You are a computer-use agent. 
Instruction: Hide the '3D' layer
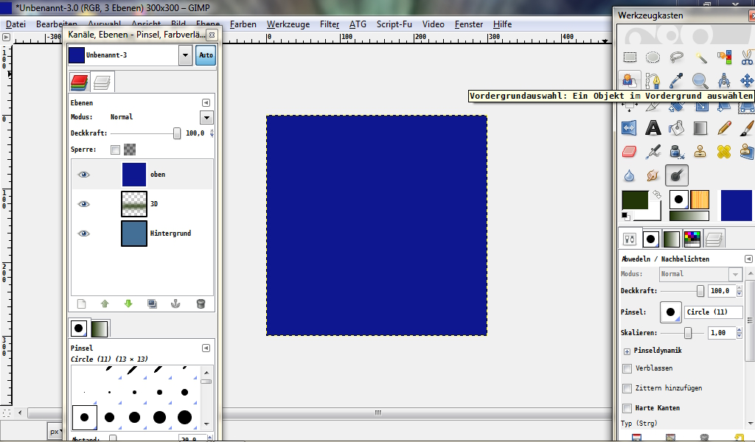pyautogui.click(x=84, y=204)
